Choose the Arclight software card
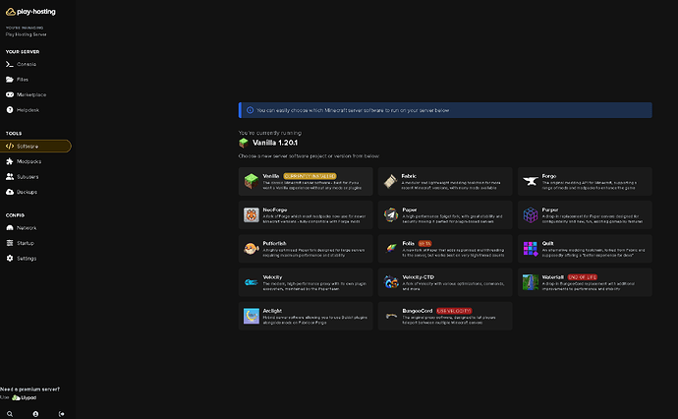The height and width of the screenshot is (419, 678). [x=306, y=316]
